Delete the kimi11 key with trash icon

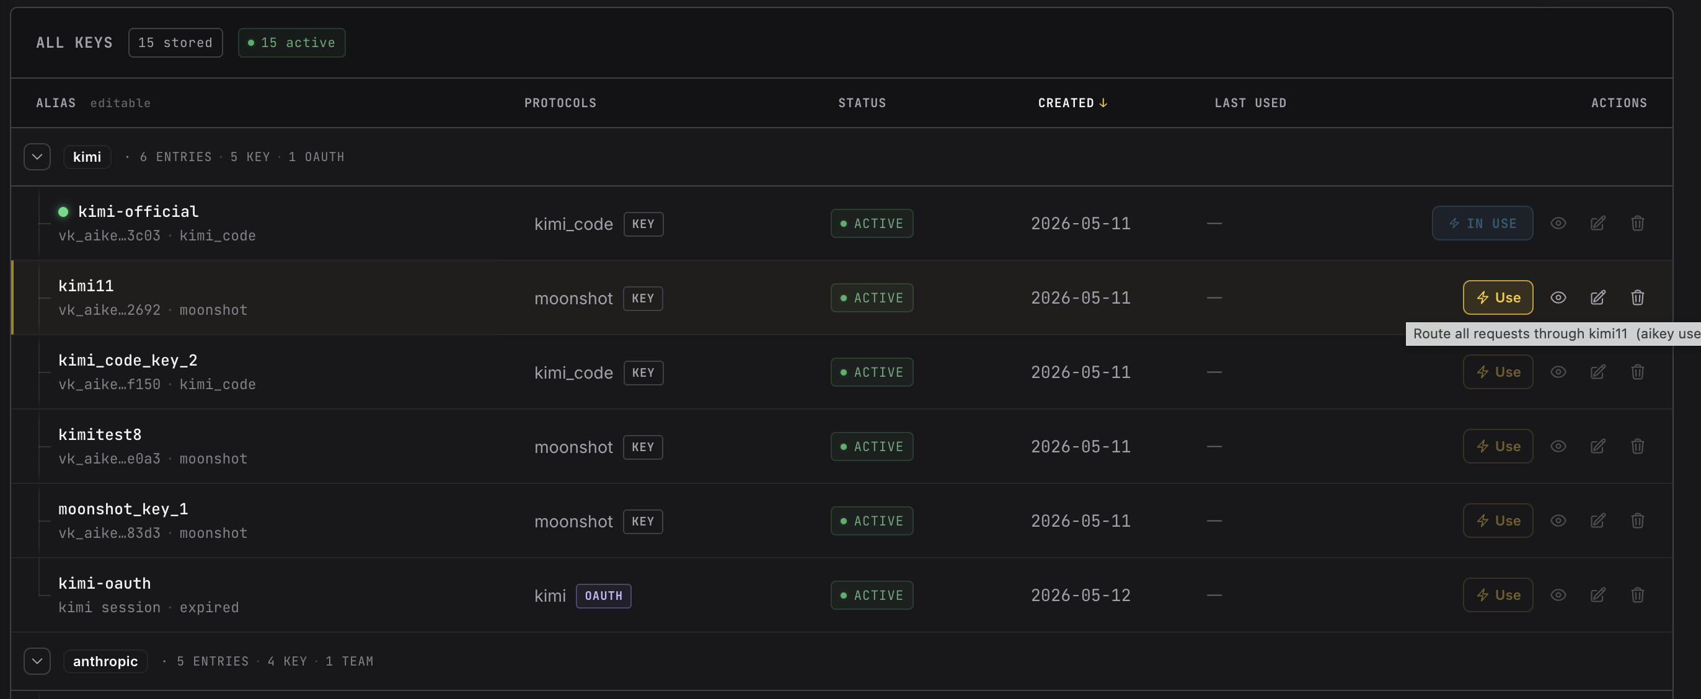tap(1638, 297)
